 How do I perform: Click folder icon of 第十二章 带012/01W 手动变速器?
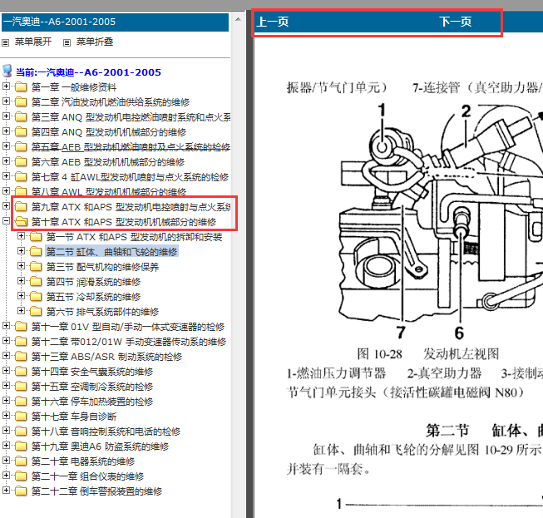click(21, 342)
